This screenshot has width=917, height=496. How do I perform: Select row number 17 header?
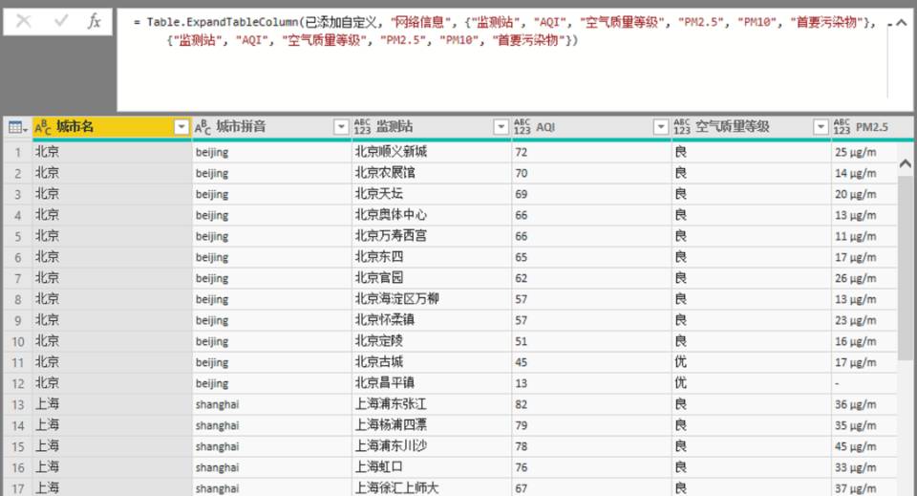click(x=18, y=487)
